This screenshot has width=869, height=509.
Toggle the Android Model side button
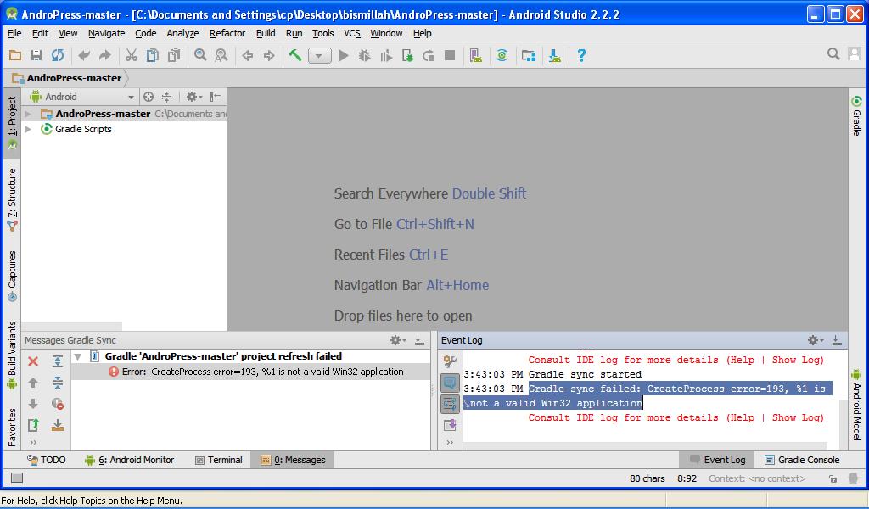click(x=856, y=405)
